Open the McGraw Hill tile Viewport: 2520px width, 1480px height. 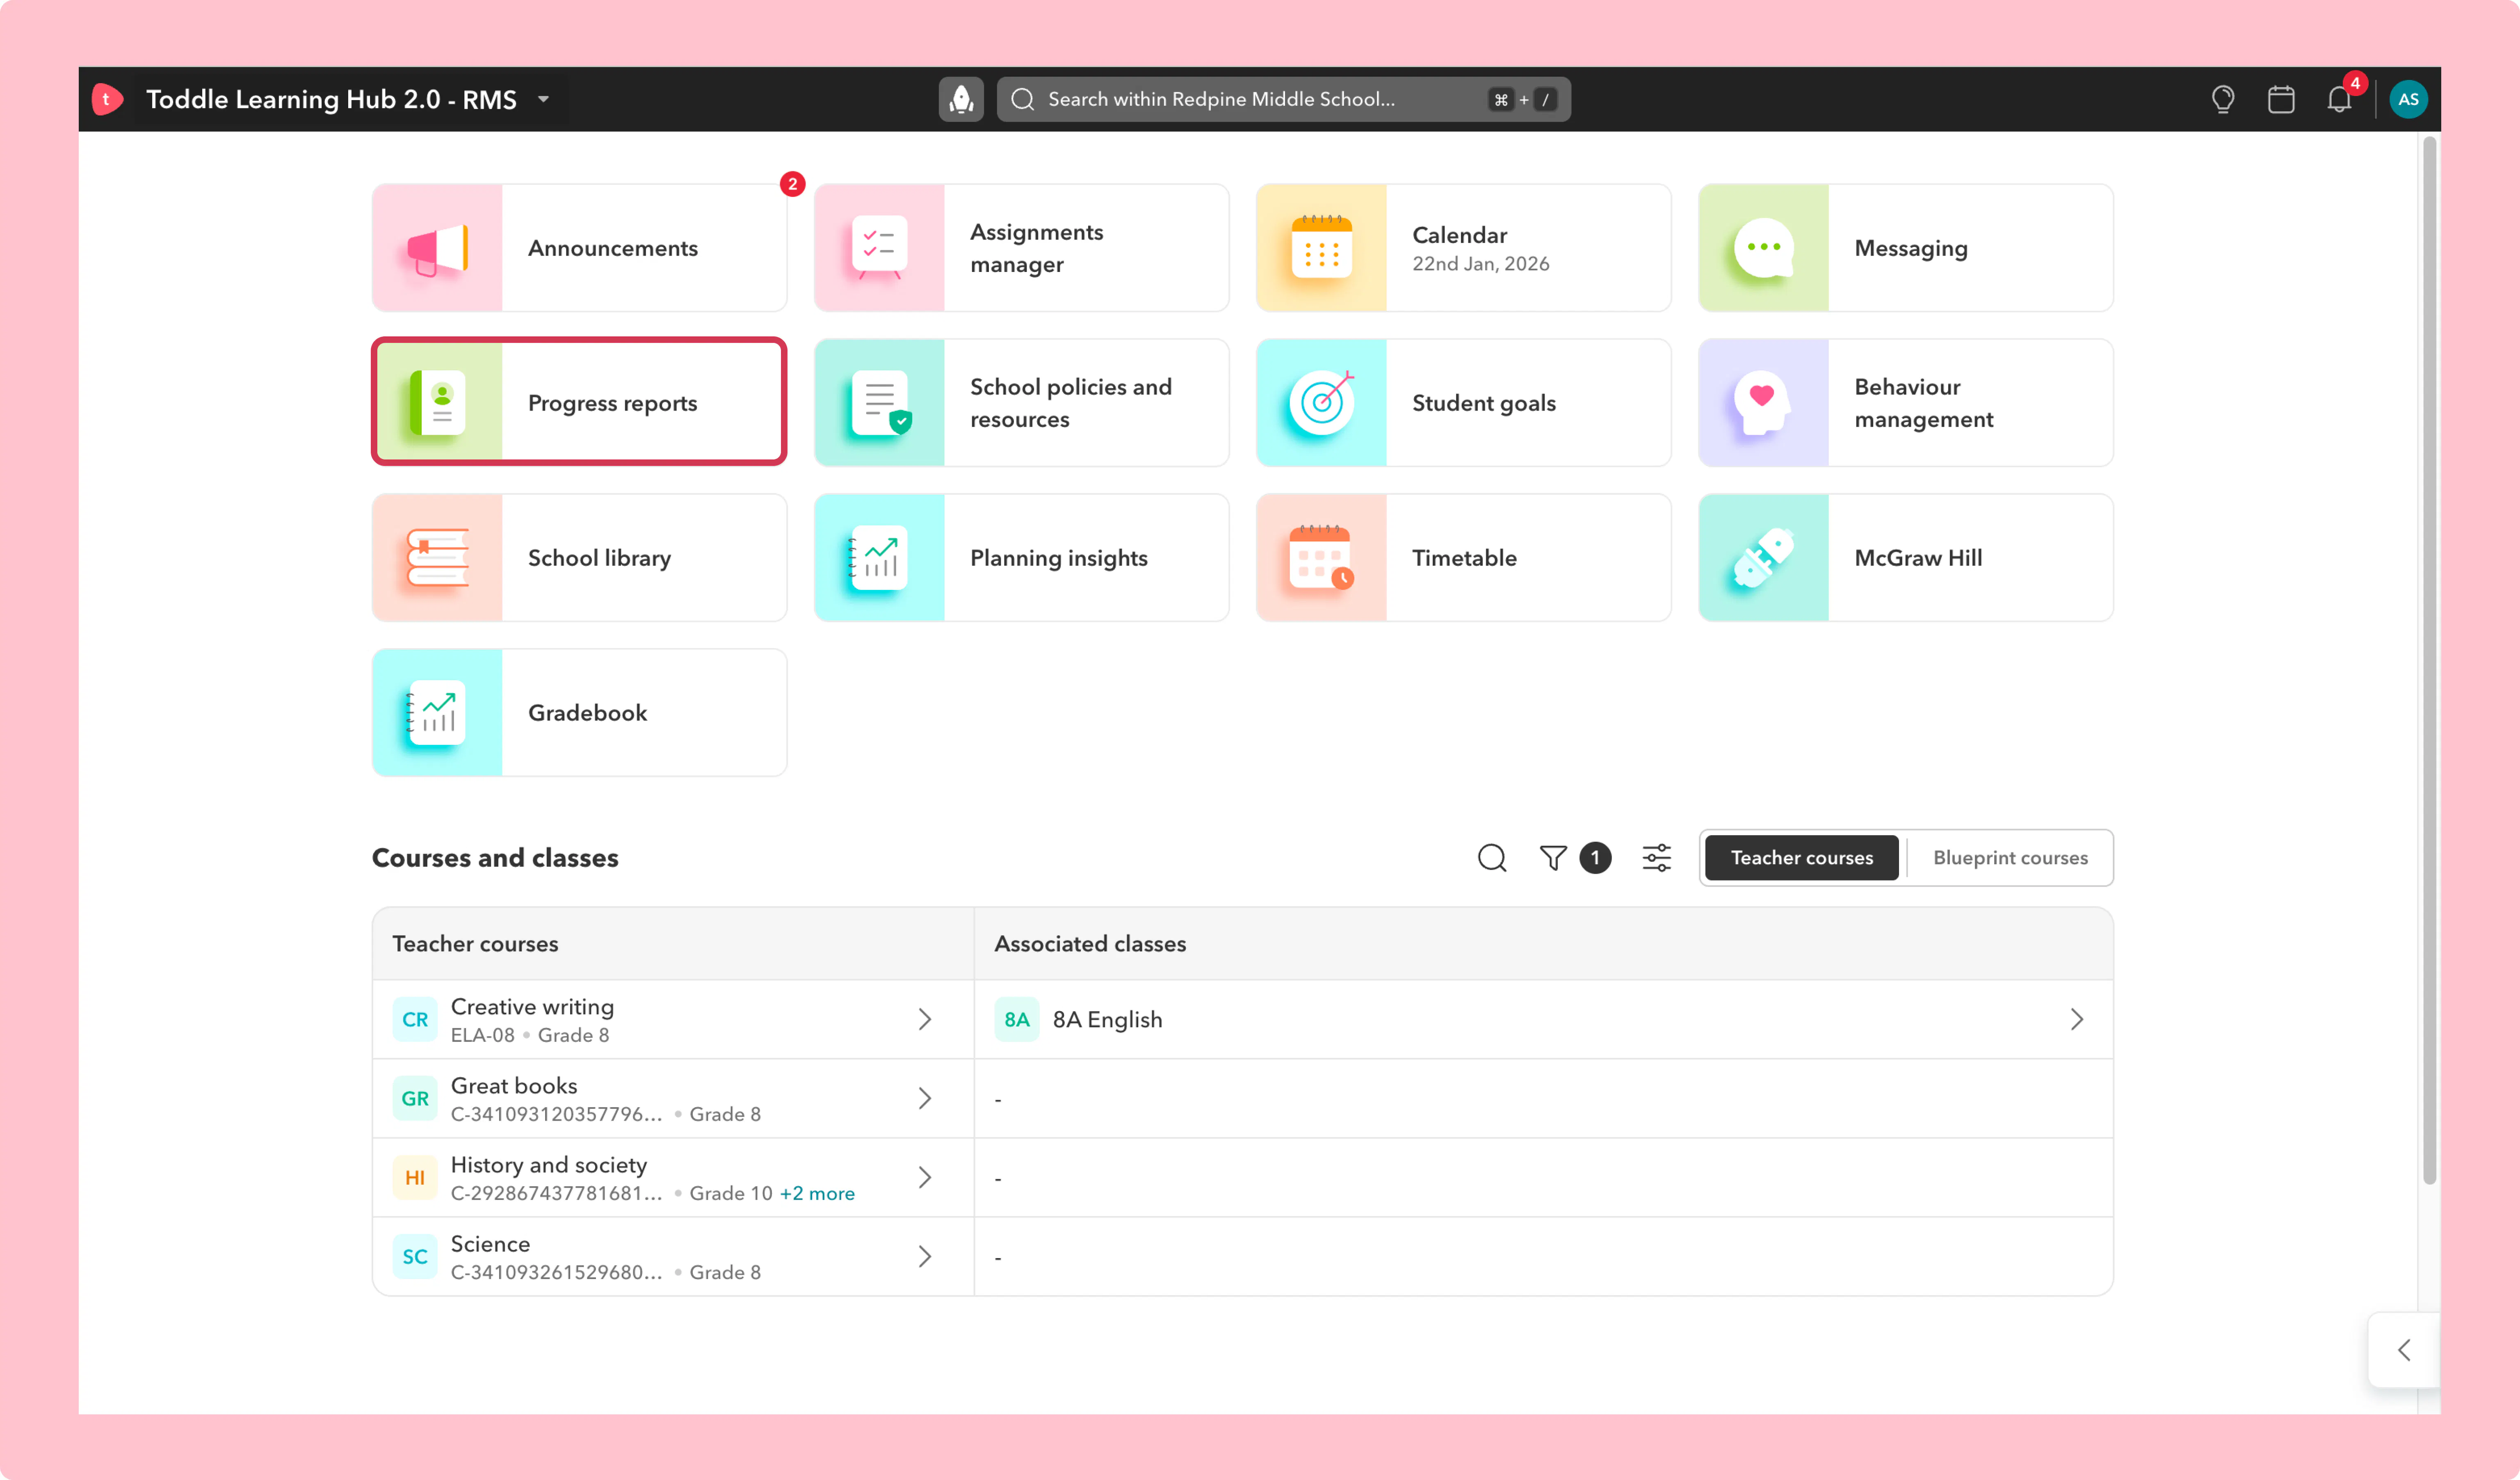(1905, 557)
